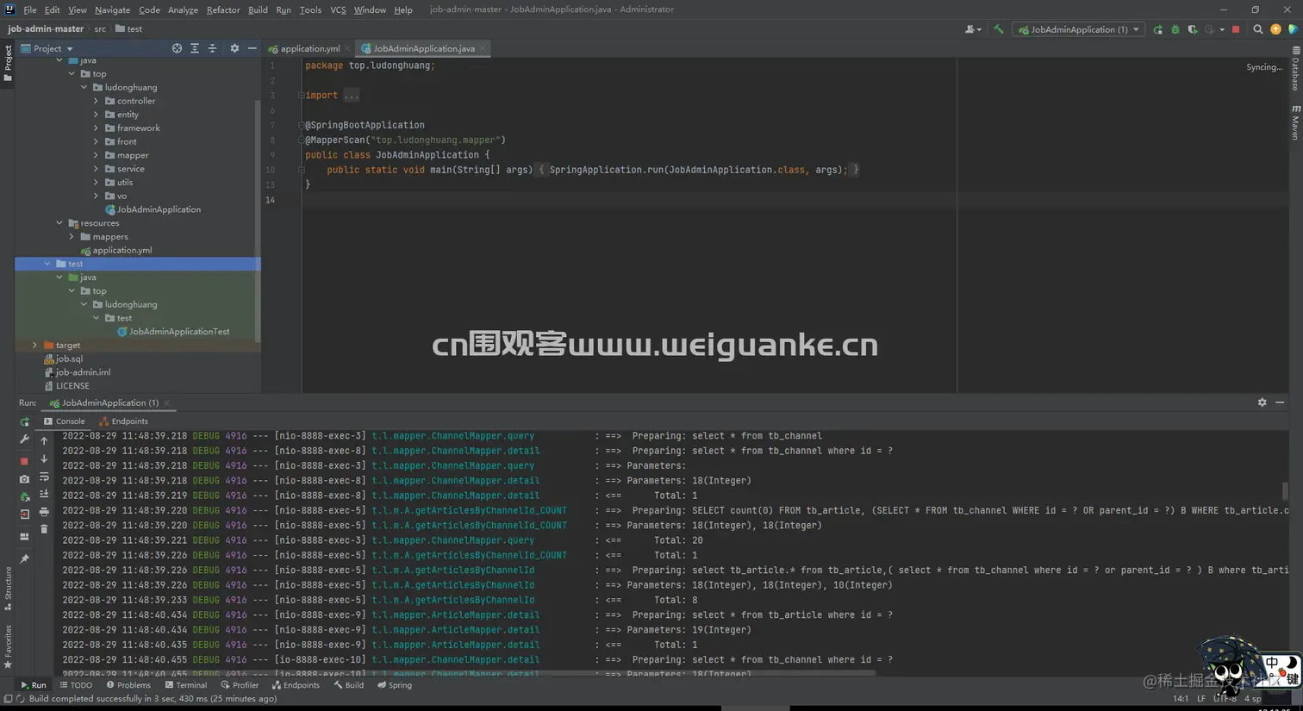
Task: Click src breadcrumb in navigation bar
Action: (x=100, y=29)
